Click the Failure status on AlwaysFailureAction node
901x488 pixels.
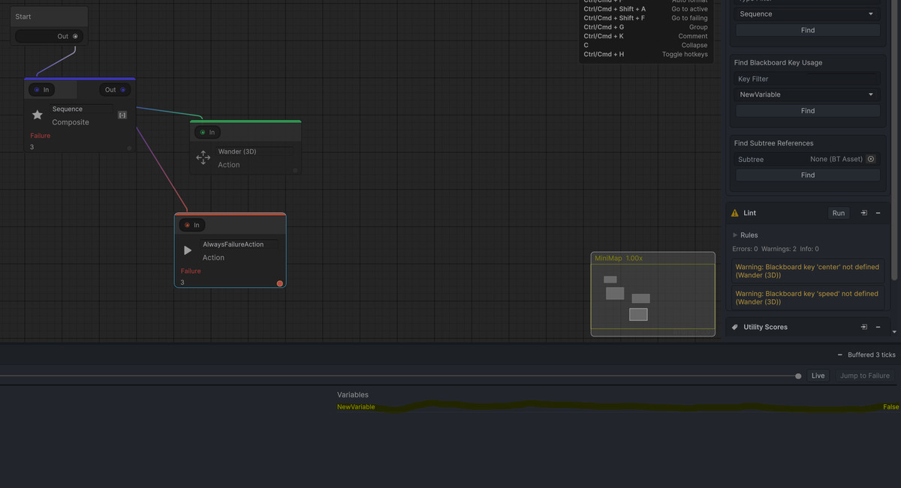pos(191,271)
